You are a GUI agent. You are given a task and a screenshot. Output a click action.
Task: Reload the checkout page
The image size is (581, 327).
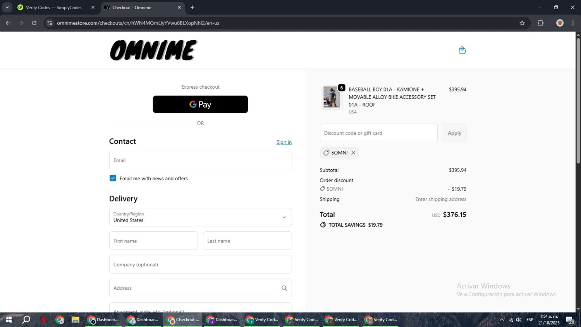tap(34, 23)
